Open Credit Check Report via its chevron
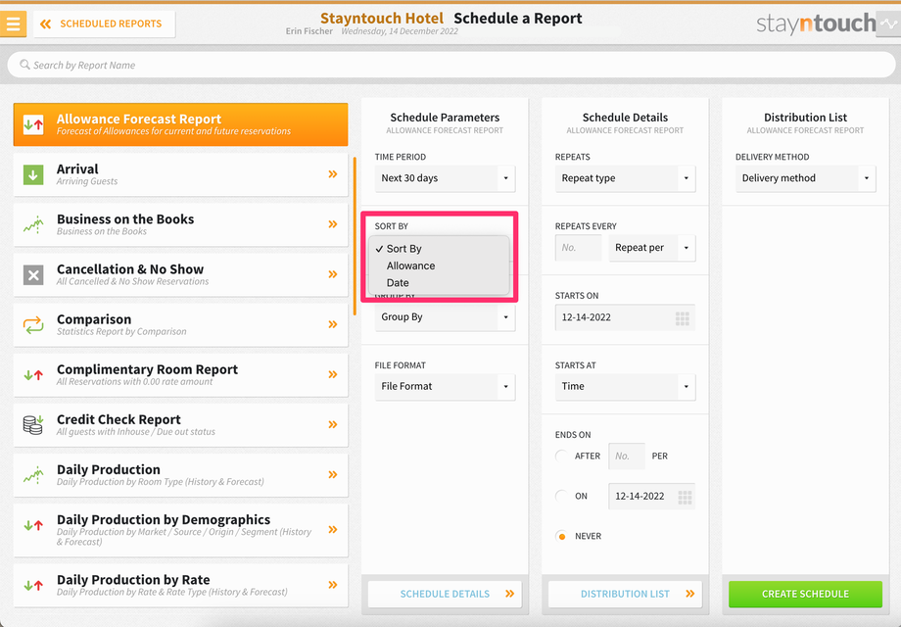The image size is (901, 627). (x=333, y=424)
